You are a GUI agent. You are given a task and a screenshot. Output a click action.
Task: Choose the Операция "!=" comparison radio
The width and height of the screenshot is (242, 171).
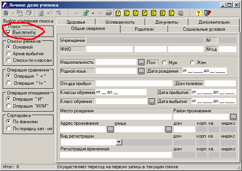[9, 83]
